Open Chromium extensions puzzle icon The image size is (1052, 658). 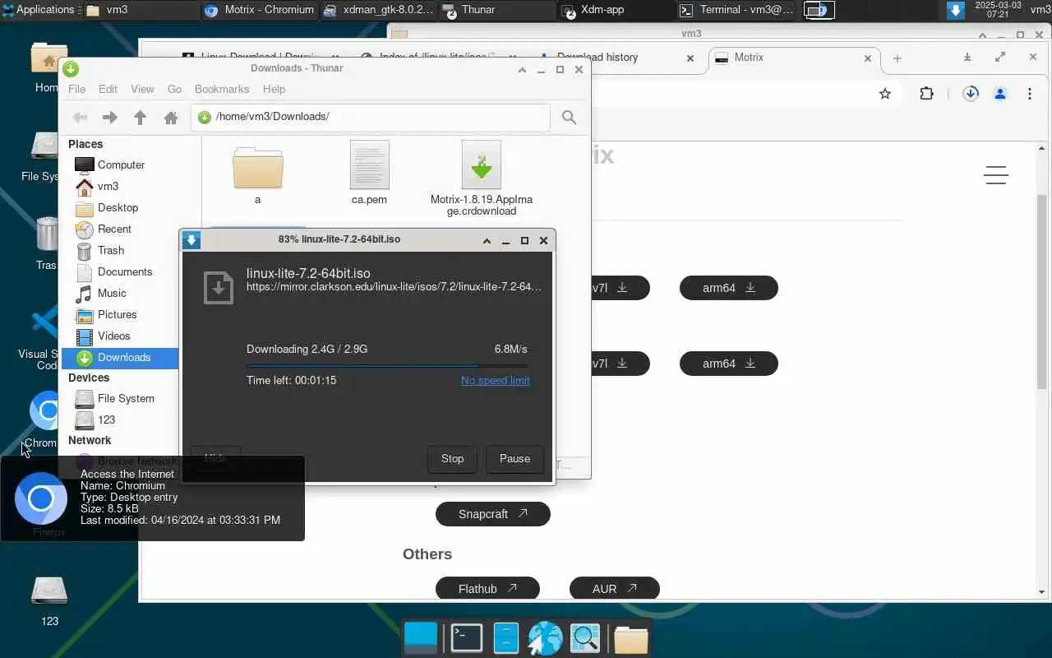(926, 94)
